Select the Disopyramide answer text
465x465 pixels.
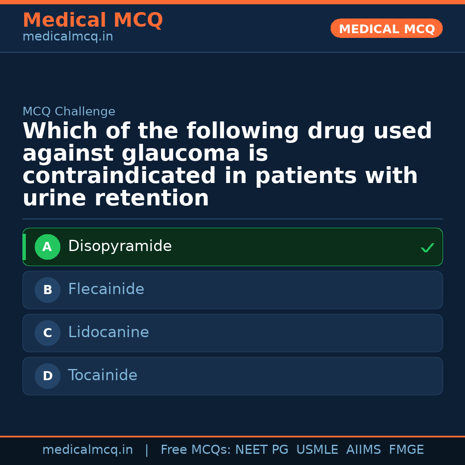(120, 246)
